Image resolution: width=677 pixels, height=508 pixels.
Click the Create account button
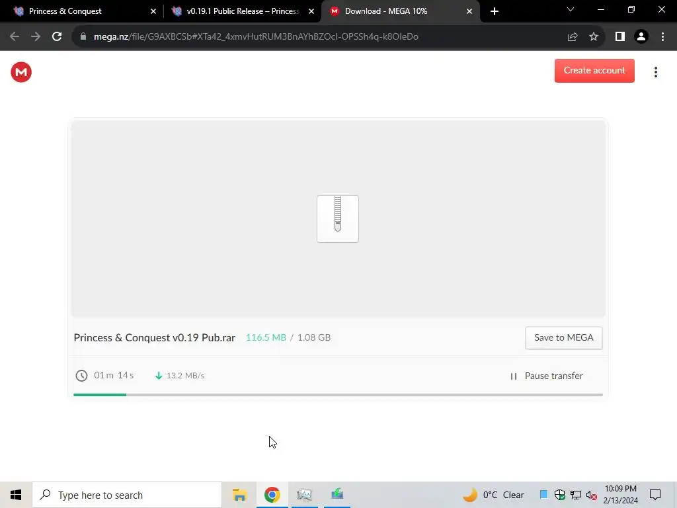[x=594, y=70]
